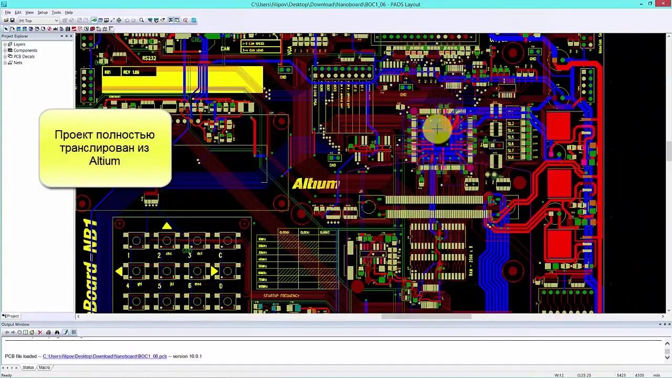Open the File menu
This screenshot has width=672, height=378.
point(8,12)
